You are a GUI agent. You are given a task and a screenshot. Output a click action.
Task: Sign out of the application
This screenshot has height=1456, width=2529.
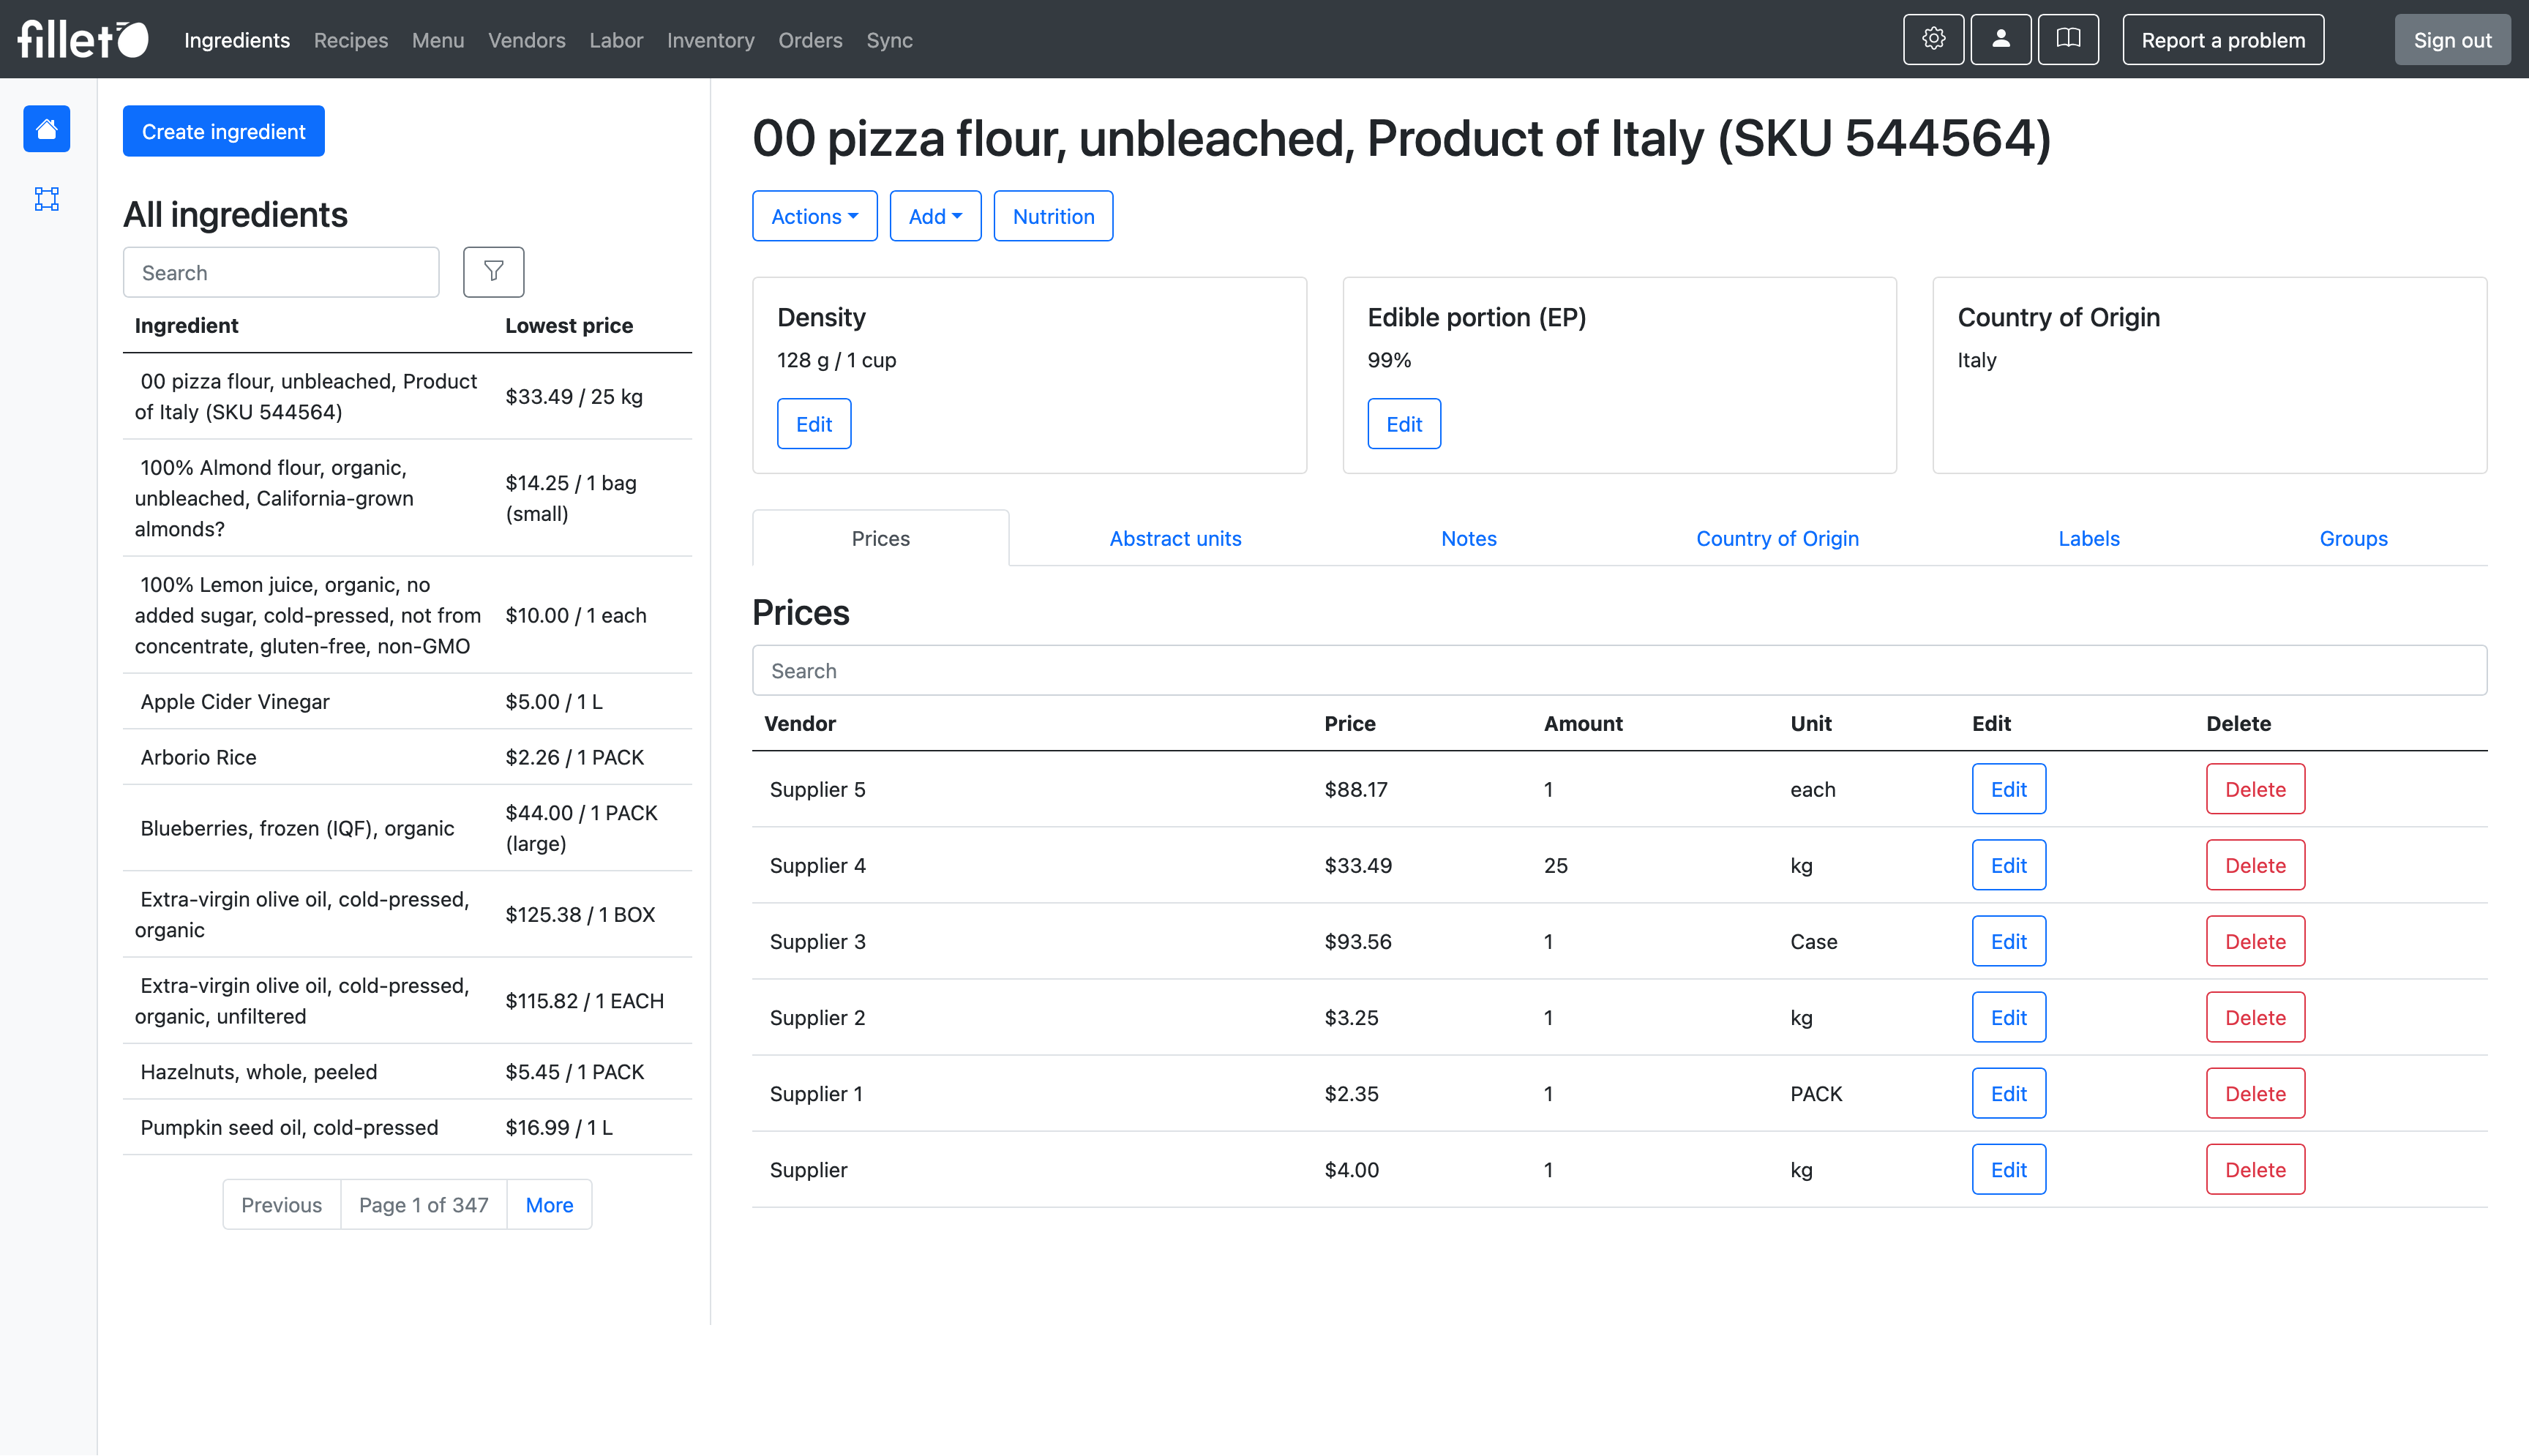click(x=2452, y=39)
